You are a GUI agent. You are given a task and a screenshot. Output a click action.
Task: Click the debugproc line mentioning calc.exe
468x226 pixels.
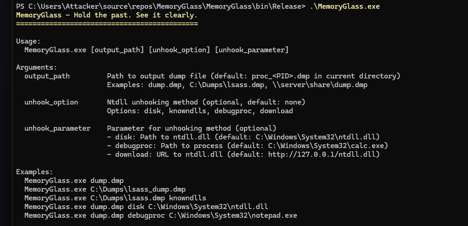click(x=248, y=146)
